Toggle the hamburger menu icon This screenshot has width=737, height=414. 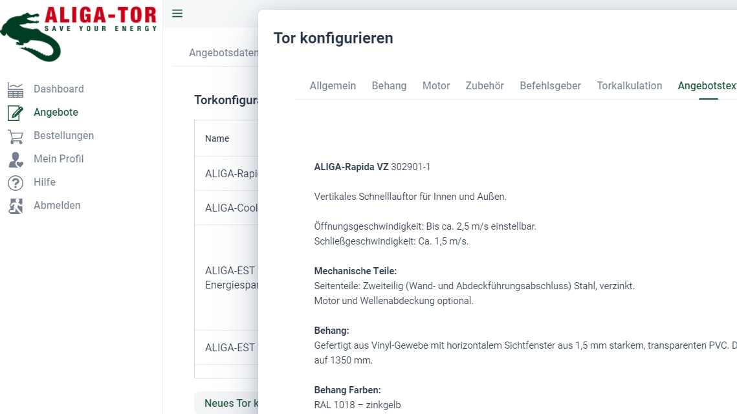coord(177,14)
